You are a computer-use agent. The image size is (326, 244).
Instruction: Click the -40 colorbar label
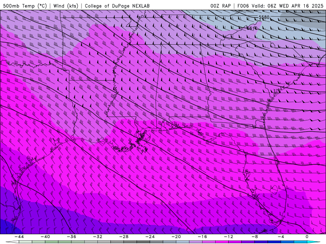point(45,237)
